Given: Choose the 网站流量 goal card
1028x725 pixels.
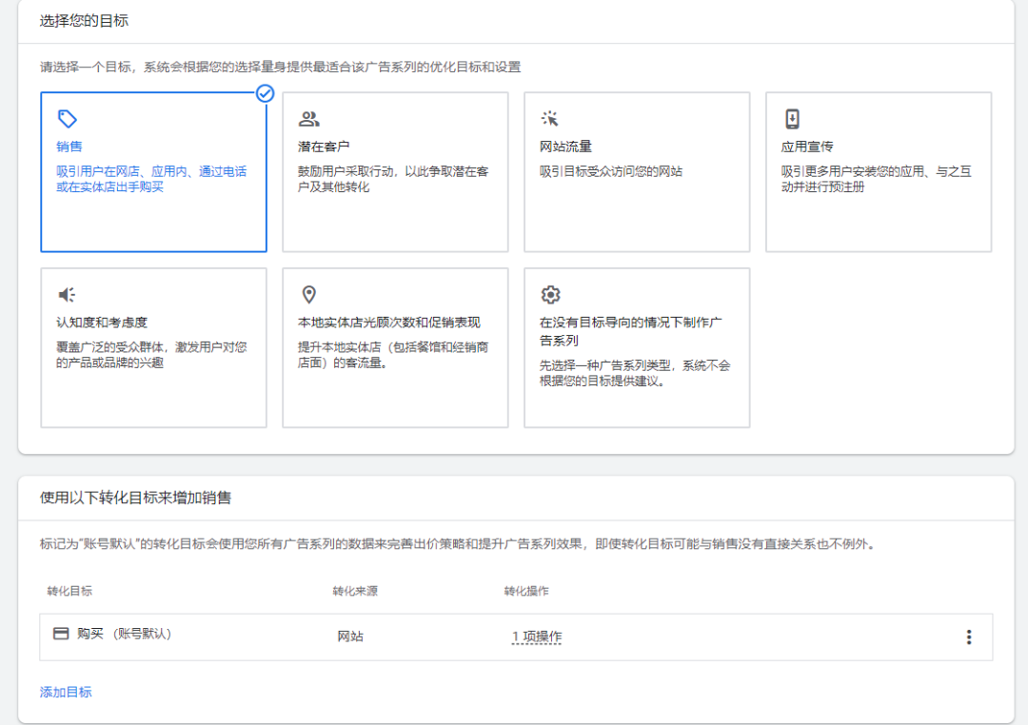Looking at the screenshot, I should (637, 172).
